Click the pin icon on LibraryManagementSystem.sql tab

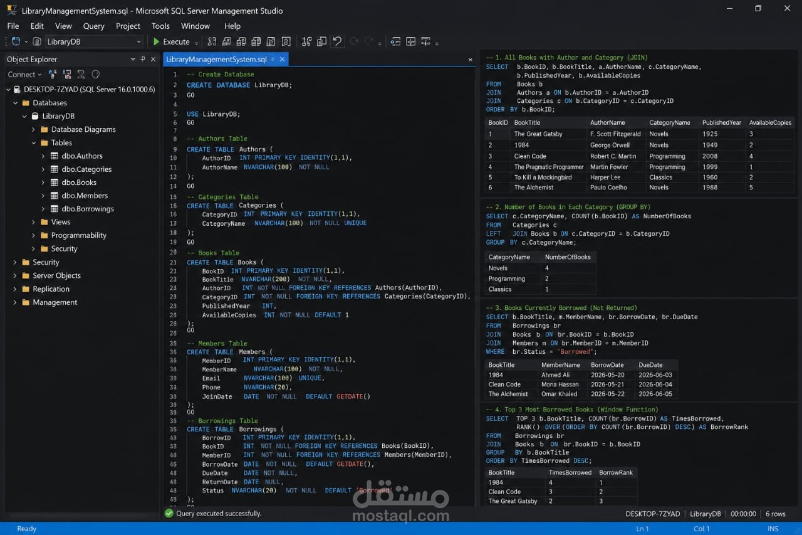click(273, 59)
